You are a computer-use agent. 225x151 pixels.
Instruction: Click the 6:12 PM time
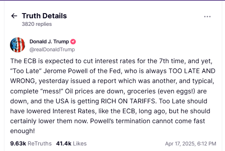[207, 143]
